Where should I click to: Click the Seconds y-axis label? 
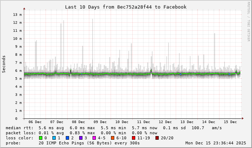pyautogui.click(x=4, y=64)
